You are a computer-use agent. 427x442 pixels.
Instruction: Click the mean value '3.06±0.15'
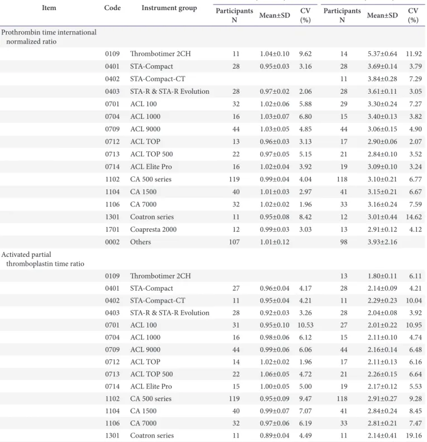(x=382, y=129)
